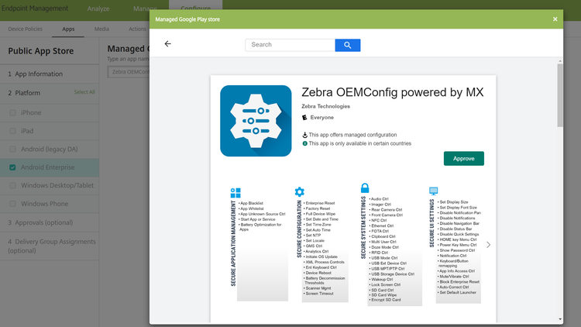The width and height of the screenshot is (581, 327).
Task: Open the Secure System Settings screenshot
Action: (x=391, y=244)
